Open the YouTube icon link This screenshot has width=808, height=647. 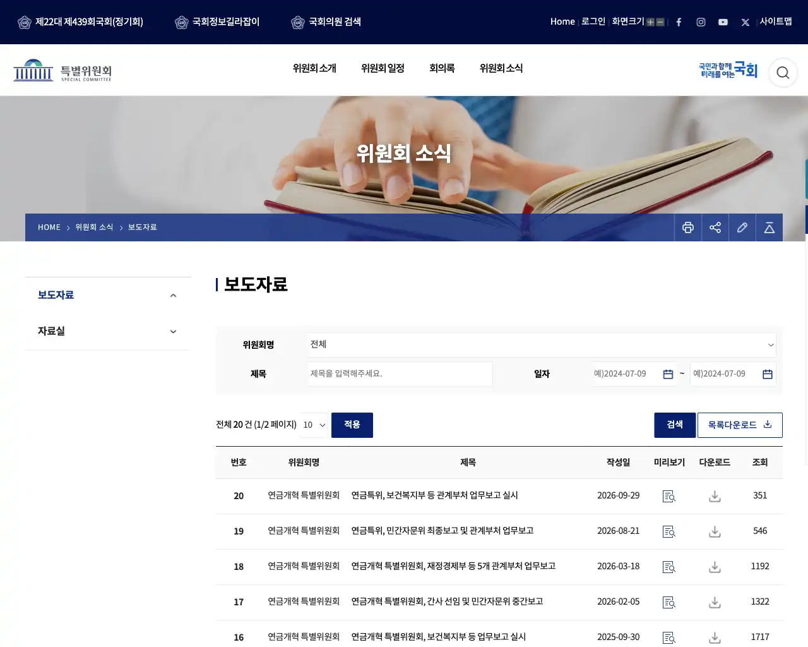click(723, 22)
